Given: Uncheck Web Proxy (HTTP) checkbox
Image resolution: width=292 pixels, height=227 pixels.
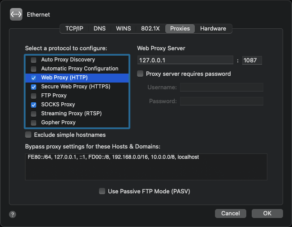Looking at the screenshot, I should pos(34,78).
